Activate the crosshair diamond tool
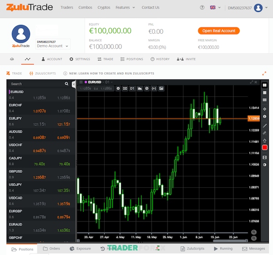The image size is (273, 255). pos(264,109)
